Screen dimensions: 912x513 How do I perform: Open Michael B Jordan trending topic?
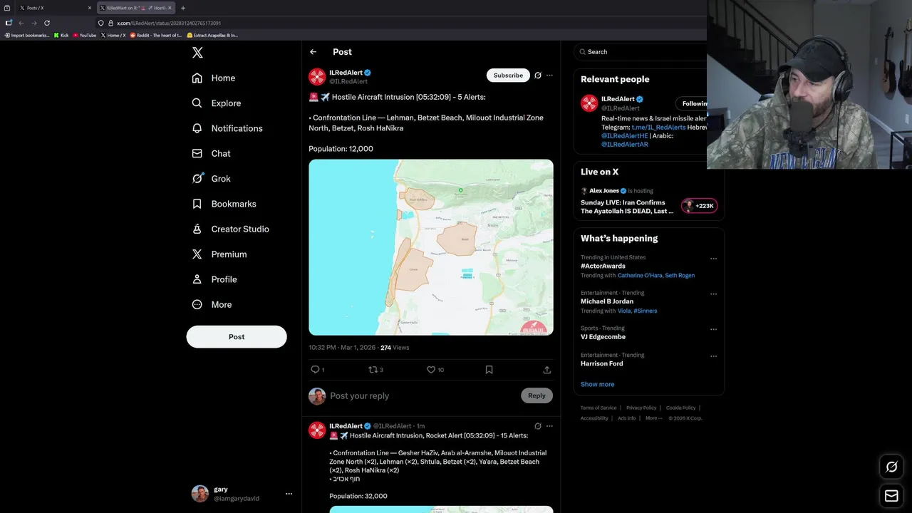pos(607,301)
